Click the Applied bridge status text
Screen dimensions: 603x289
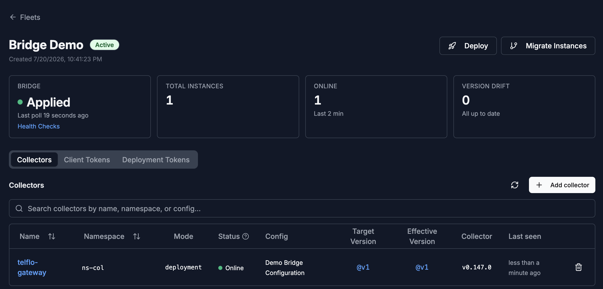tap(48, 102)
